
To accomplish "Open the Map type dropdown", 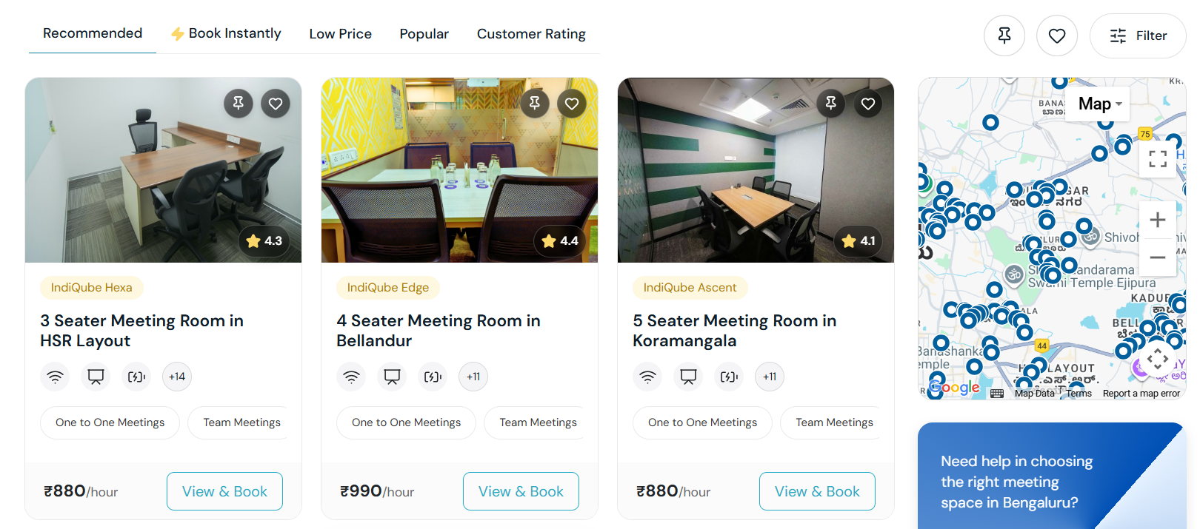I will tap(1100, 104).
